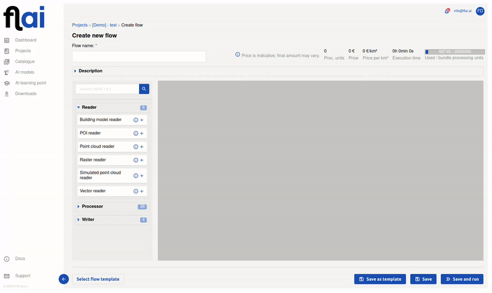Click the processing units usage bar
Viewport: 492px width, 293px height.
pyautogui.click(x=454, y=52)
